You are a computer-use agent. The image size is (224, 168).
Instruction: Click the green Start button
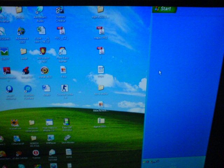(x=164, y=9)
